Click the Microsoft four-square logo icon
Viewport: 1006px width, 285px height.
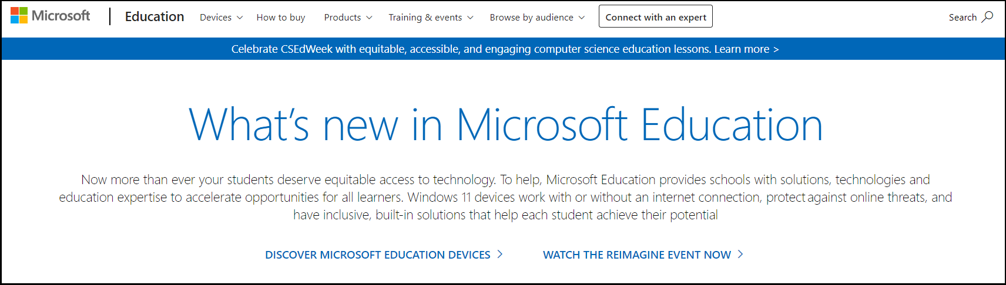(19, 16)
